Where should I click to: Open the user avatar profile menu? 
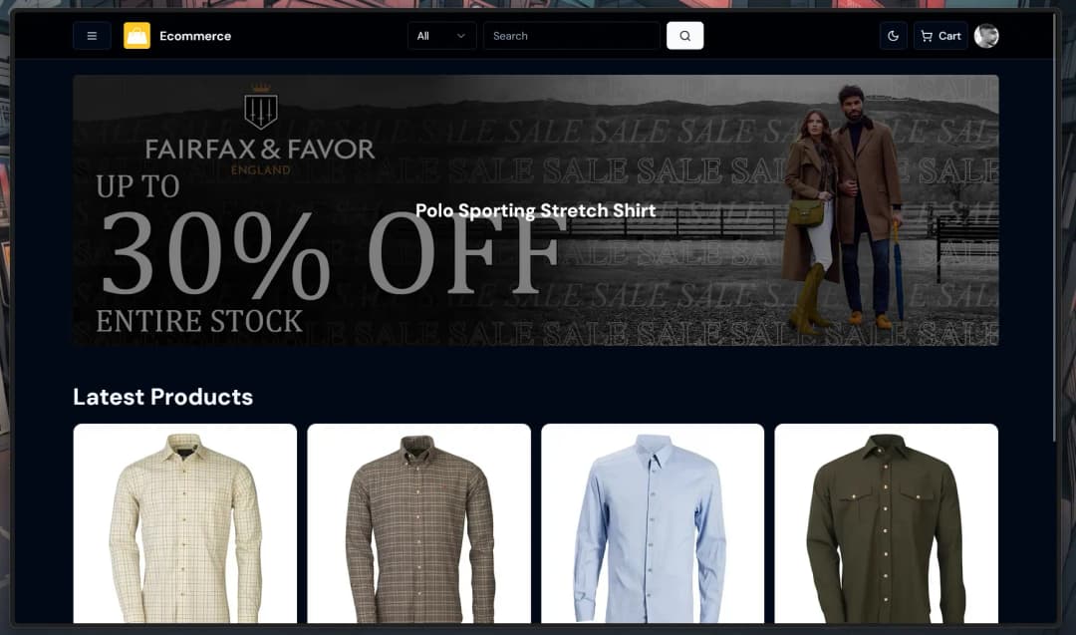coord(986,36)
